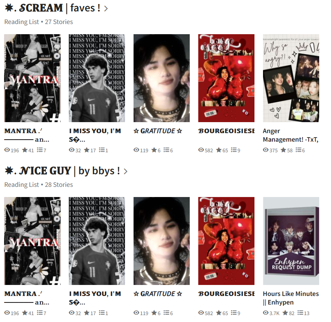Open the NICE GUY | by bbys ! heading
Screen dimensions: 331x322
pyautogui.click(x=62, y=171)
